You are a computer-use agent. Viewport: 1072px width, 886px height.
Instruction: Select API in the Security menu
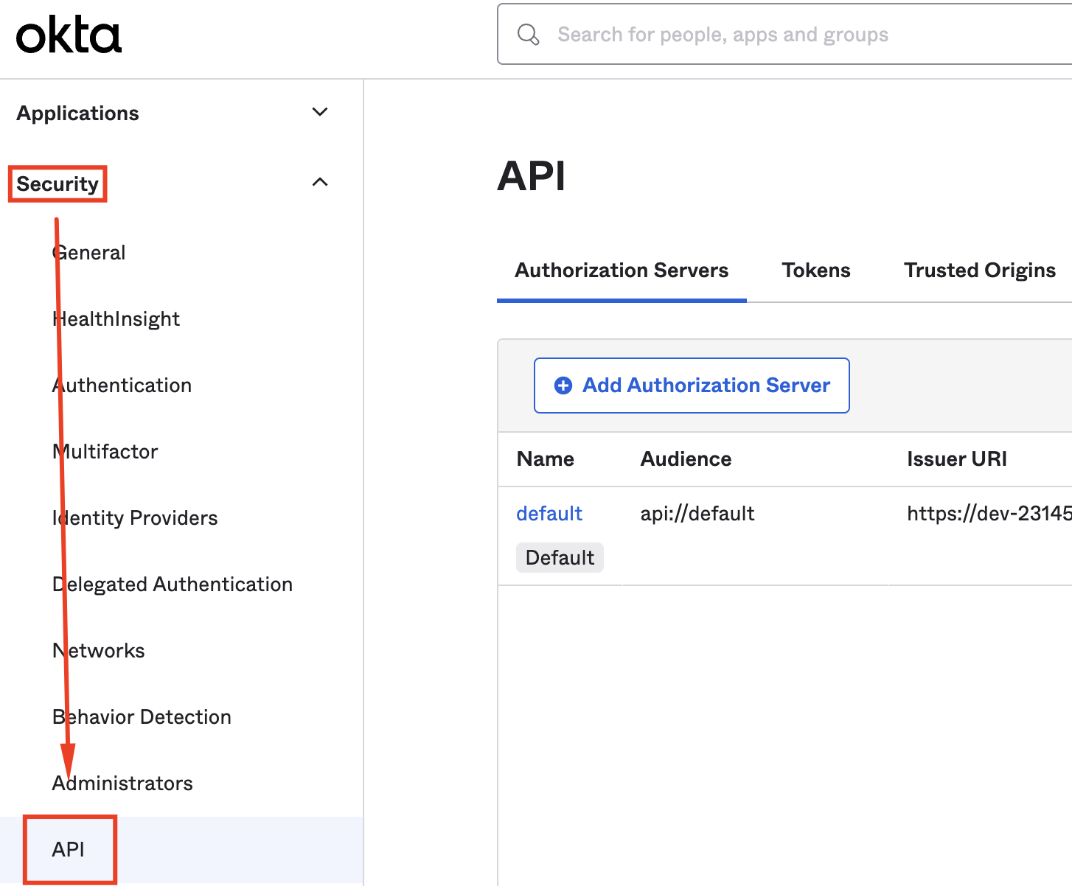[69, 850]
